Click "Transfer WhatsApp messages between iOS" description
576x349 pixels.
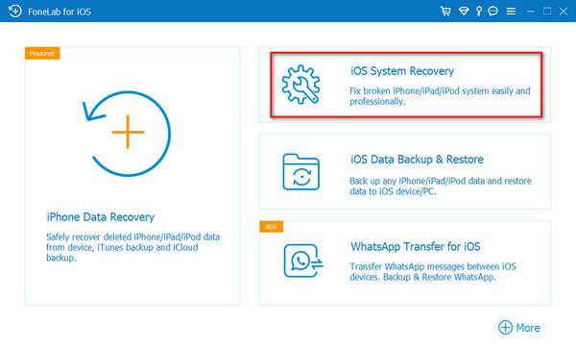433,271
